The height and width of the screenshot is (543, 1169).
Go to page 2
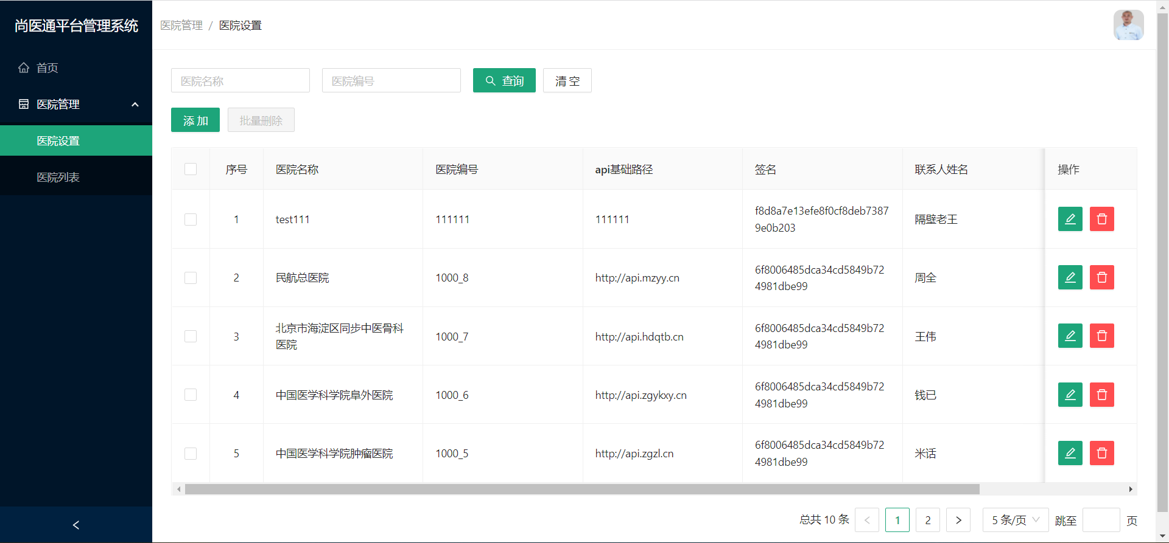928,520
